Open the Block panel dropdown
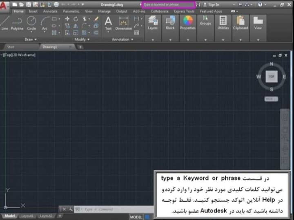 (170, 40)
